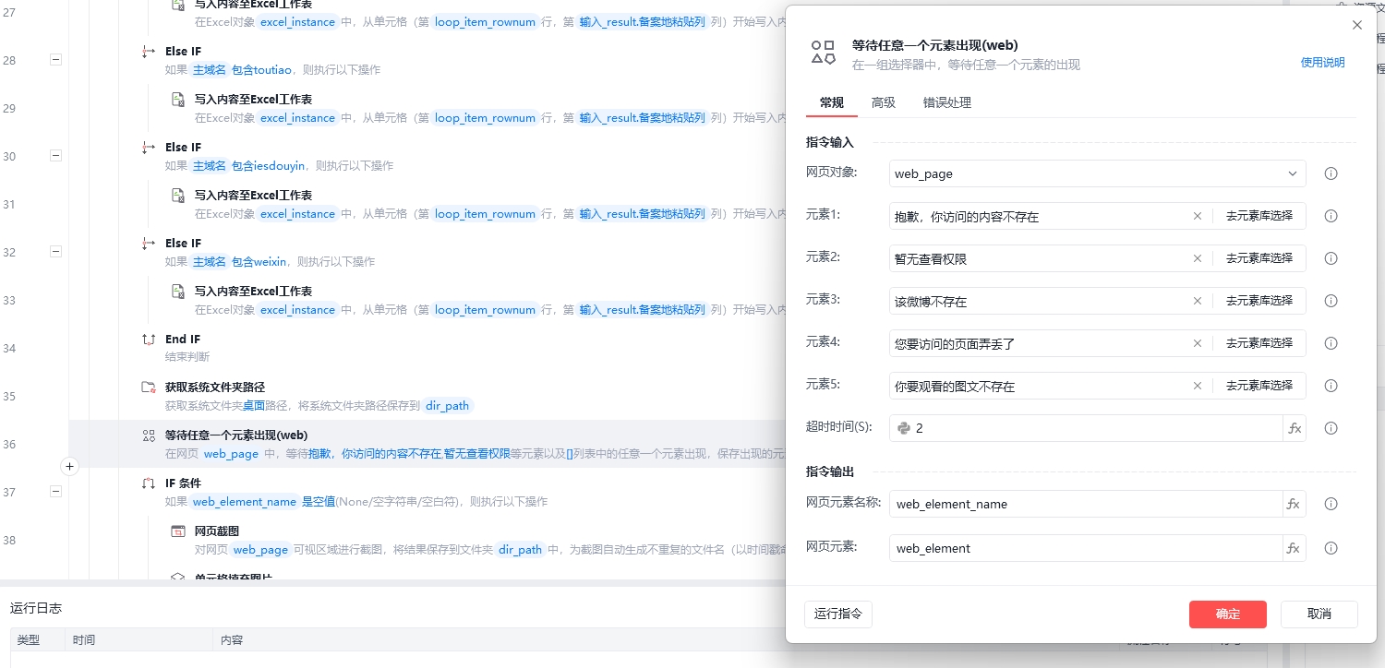Open the 使用说明 link
Viewport: 1385px width, 668px height.
[1322, 63]
